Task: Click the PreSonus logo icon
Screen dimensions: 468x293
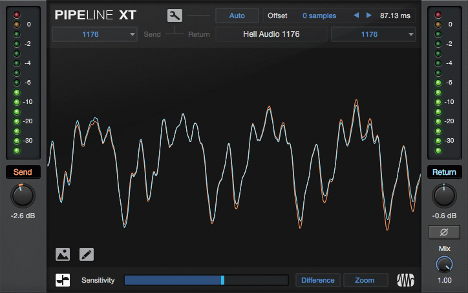Action: (x=405, y=280)
